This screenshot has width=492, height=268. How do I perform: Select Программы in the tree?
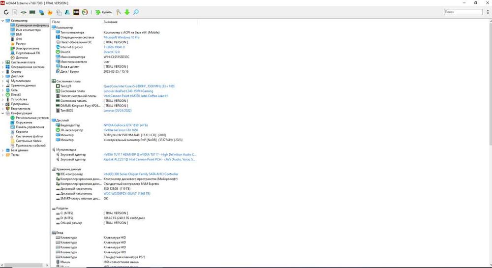(x=20, y=104)
